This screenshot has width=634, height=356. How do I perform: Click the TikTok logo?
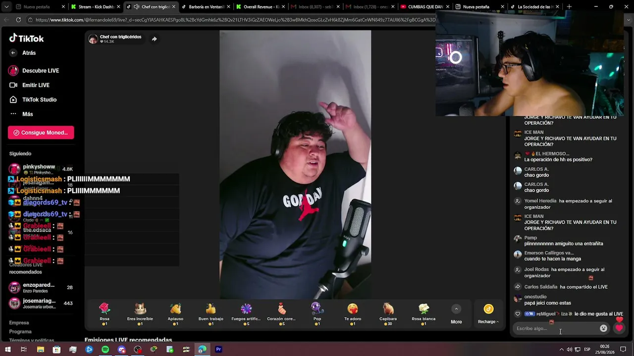pyautogui.click(x=27, y=39)
